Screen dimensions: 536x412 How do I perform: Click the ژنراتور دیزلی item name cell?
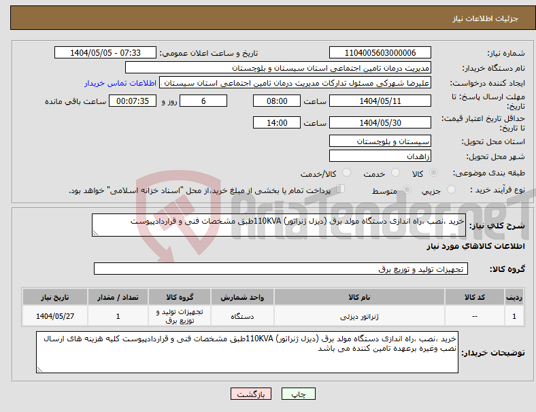359,316
